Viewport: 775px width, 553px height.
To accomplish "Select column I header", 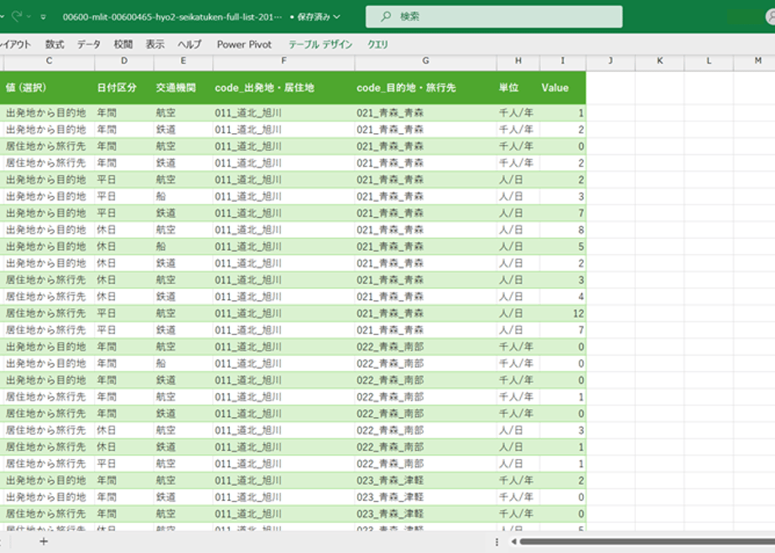I will [563, 60].
